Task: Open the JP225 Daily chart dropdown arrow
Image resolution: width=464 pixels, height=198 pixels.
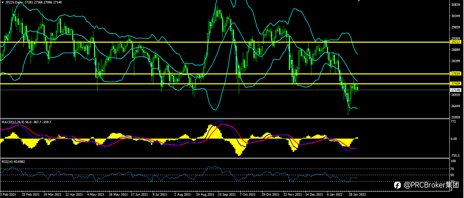Action: click(3, 2)
